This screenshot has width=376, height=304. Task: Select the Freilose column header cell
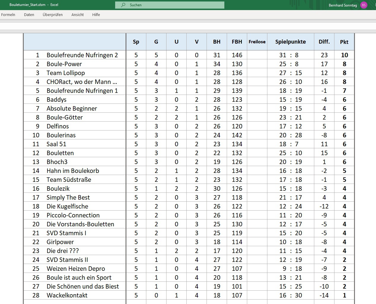point(257,42)
